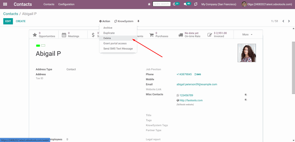
Task: Click the 1 / 51 pager counter
Action: [275, 21]
